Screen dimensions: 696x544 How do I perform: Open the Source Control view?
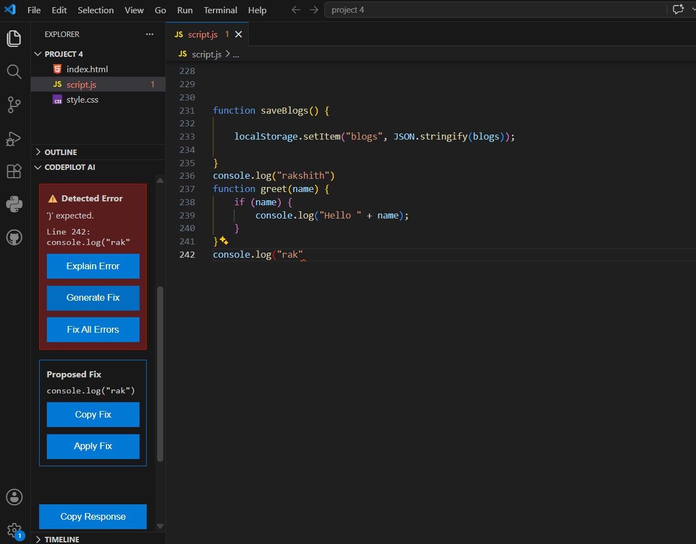pos(14,105)
